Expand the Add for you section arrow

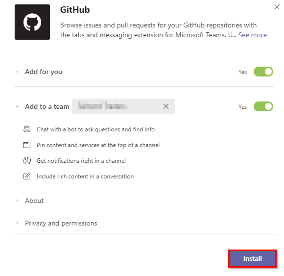[18, 72]
